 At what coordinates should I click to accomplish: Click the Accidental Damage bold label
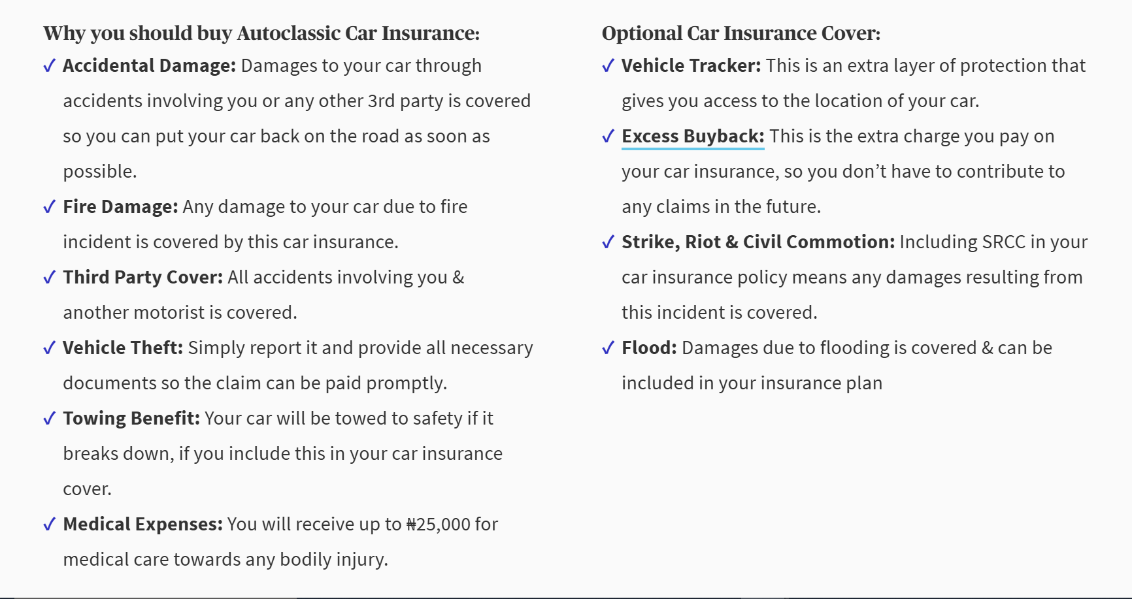150,66
